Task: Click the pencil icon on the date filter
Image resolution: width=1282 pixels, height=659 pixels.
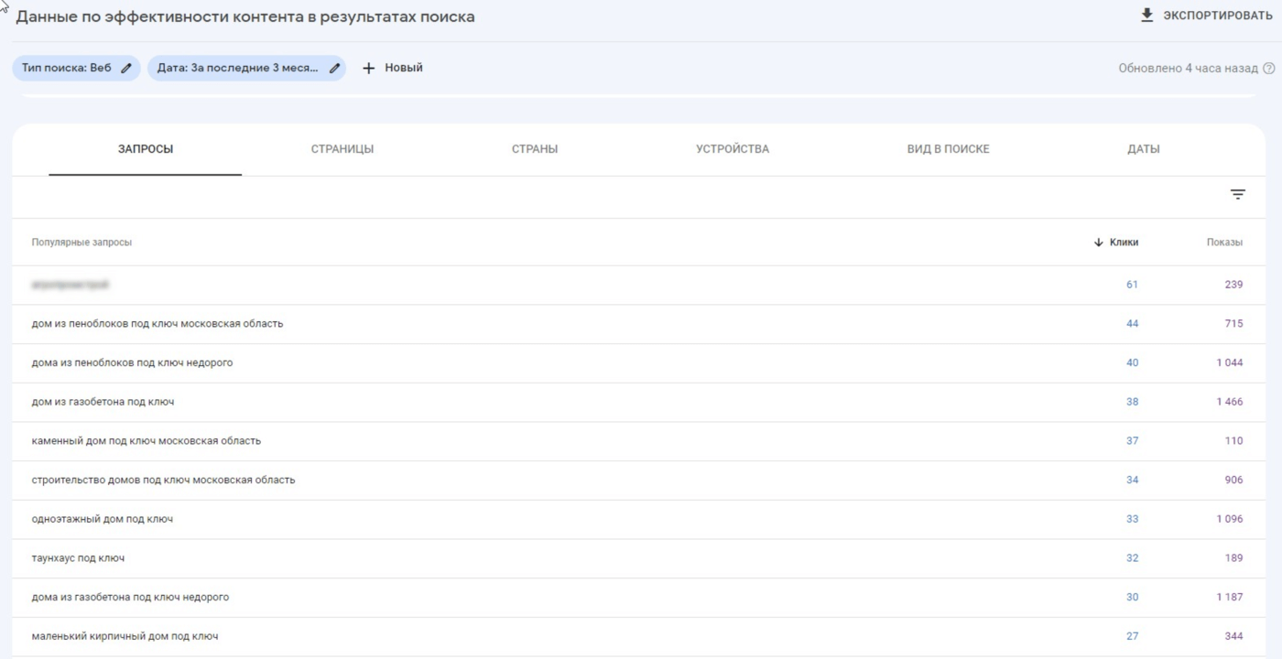Action: (x=334, y=67)
